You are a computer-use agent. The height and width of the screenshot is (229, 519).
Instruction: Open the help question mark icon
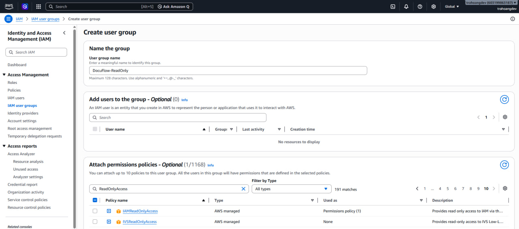tap(420, 6)
